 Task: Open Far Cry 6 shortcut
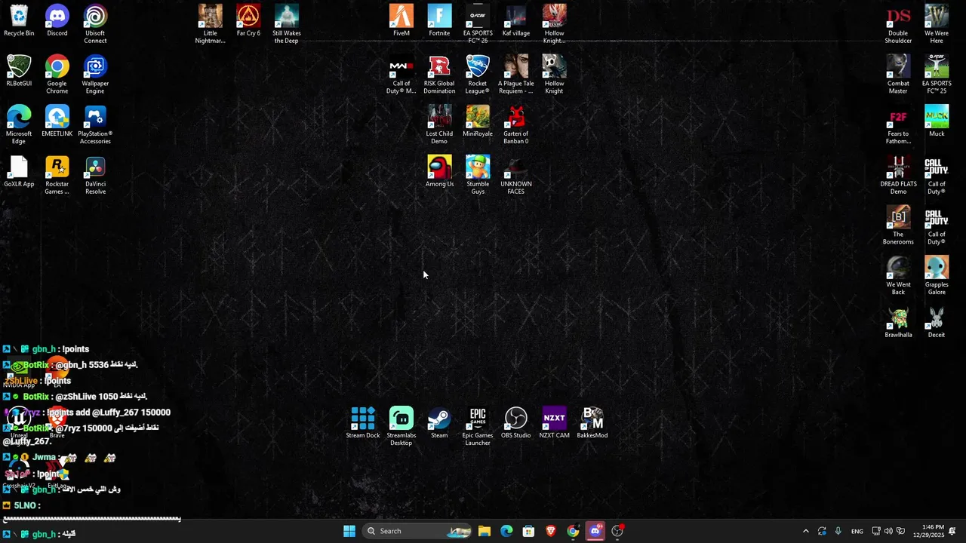point(248,21)
